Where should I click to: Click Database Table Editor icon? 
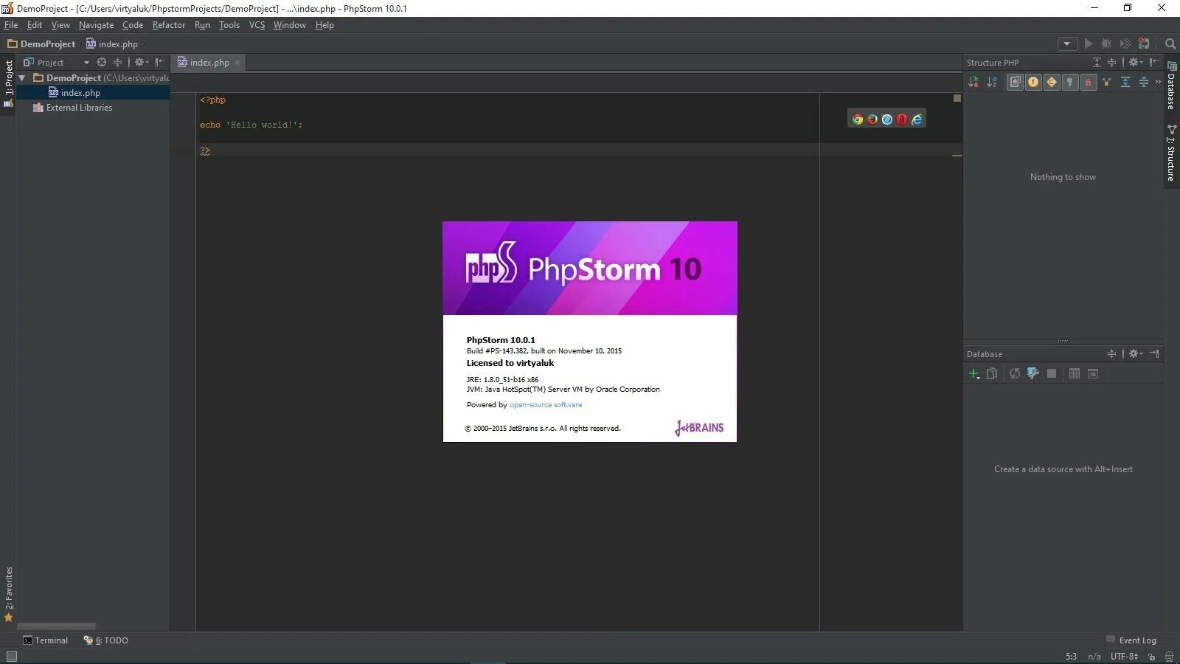coord(1075,374)
